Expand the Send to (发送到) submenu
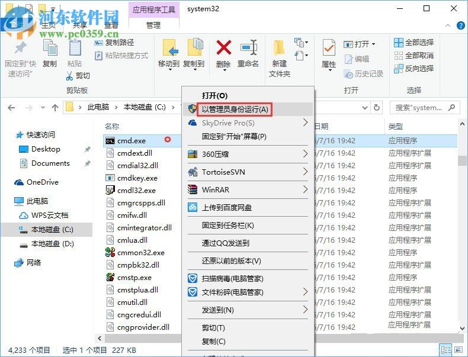This screenshot has height=357, width=468. (x=305, y=310)
